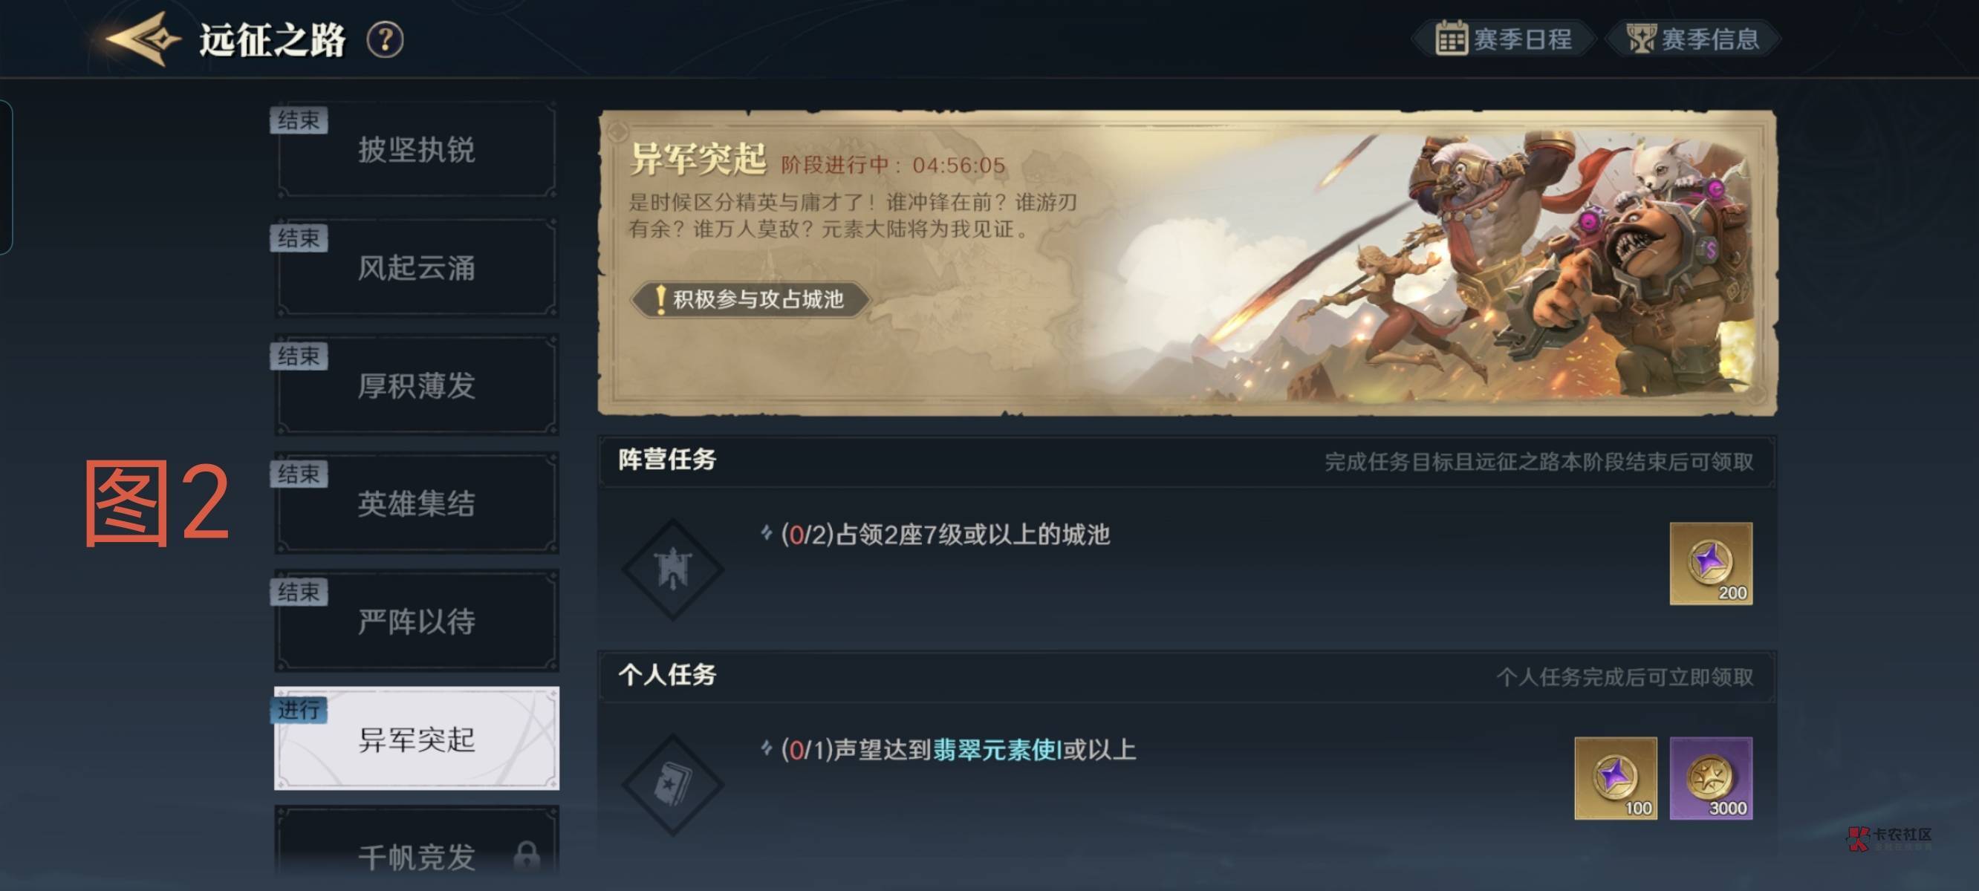
Task: Open the help question mark icon
Action: [385, 39]
